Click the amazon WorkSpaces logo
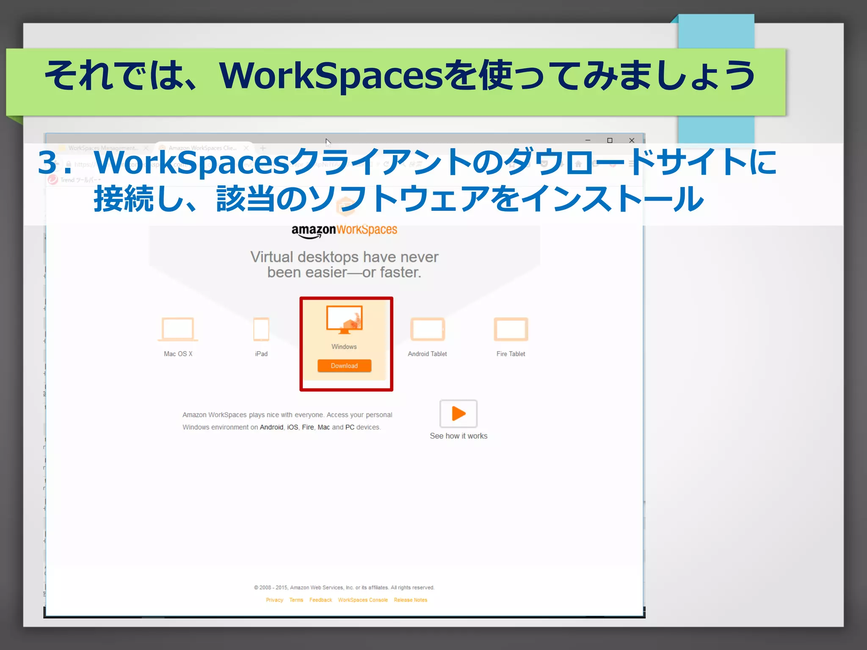 (x=344, y=230)
